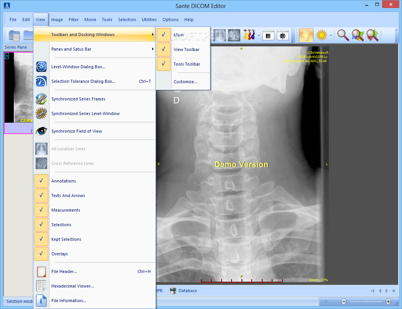Click the chest x-ray toolbar icon

[x=220, y=35]
